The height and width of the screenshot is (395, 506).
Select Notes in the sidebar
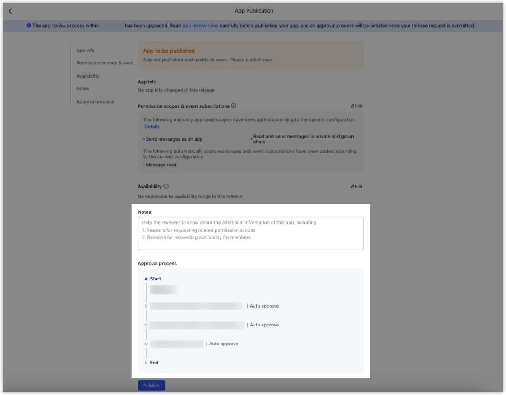(x=83, y=88)
